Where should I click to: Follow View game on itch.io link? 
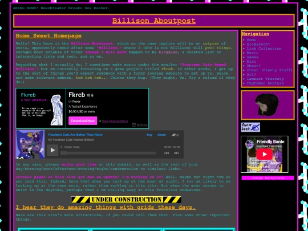tap(115, 121)
